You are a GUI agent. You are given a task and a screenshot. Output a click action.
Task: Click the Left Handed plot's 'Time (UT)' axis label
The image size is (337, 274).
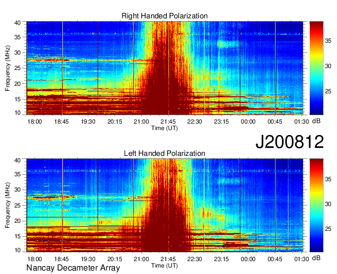[165, 266]
